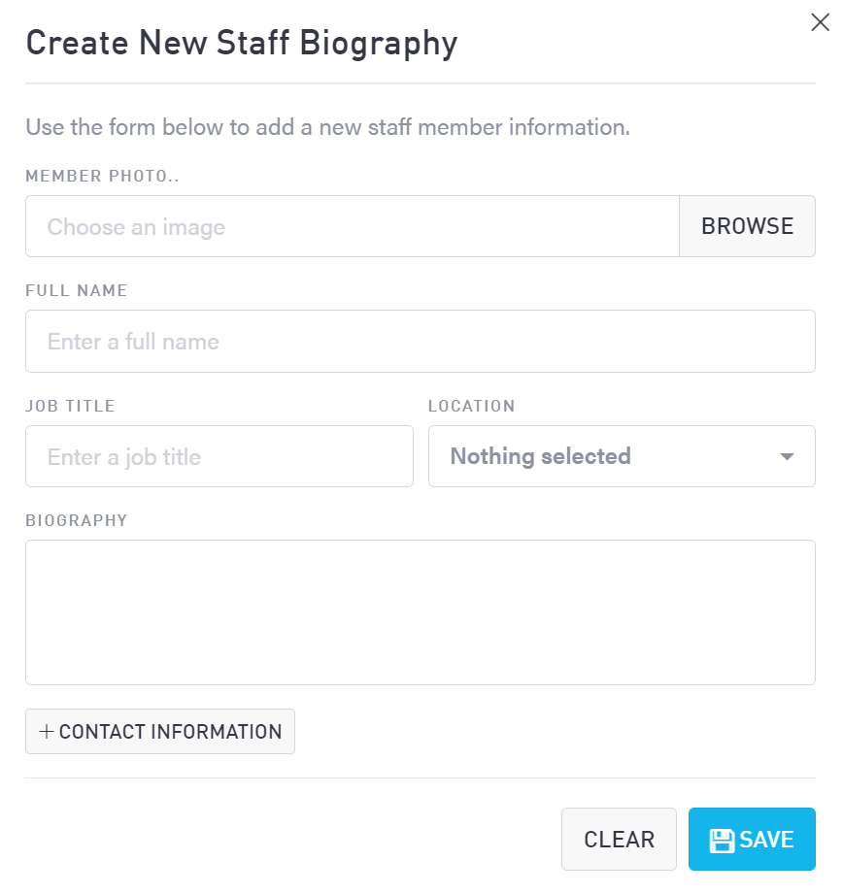Click the floppy disk icon on Save
Viewport: 843px width, 893px height.
722,841
